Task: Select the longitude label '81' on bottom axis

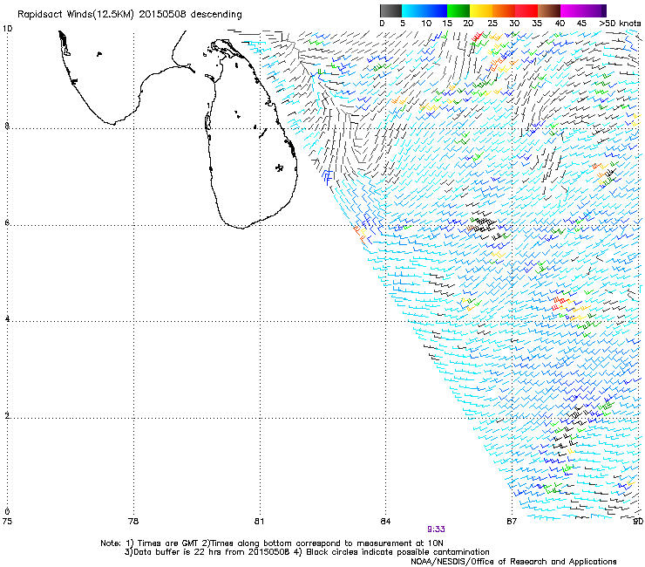Action: click(x=259, y=522)
